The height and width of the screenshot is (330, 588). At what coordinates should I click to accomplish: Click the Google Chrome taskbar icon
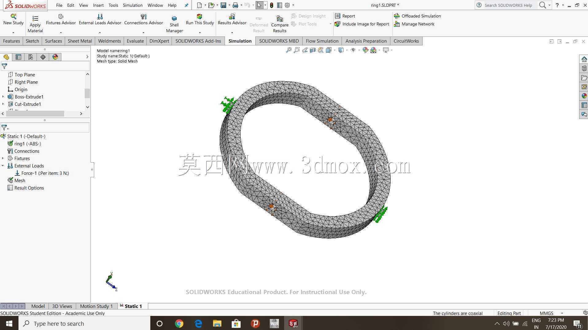click(179, 324)
